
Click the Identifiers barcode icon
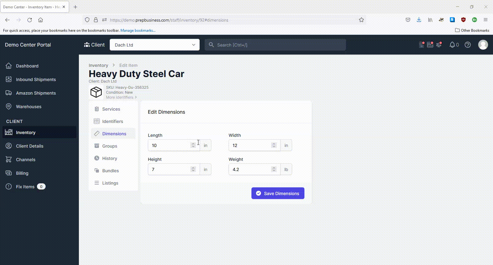(x=97, y=121)
